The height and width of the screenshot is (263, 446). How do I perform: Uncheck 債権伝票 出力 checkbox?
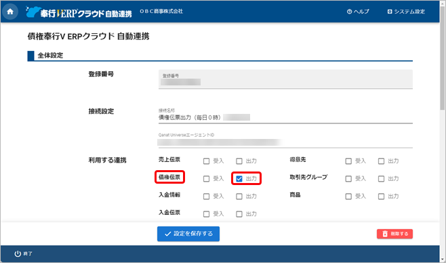(x=239, y=179)
